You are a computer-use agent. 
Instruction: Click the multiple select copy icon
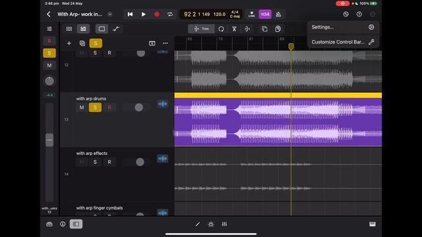click(x=264, y=29)
